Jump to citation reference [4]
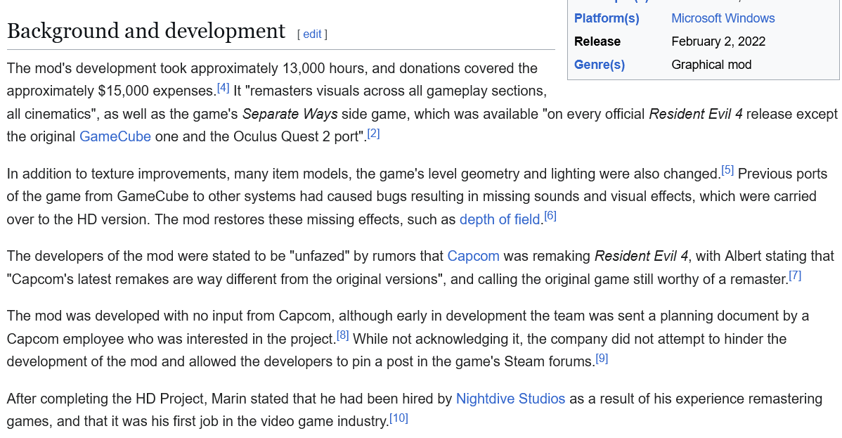The height and width of the screenshot is (438, 842). (x=224, y=88)
